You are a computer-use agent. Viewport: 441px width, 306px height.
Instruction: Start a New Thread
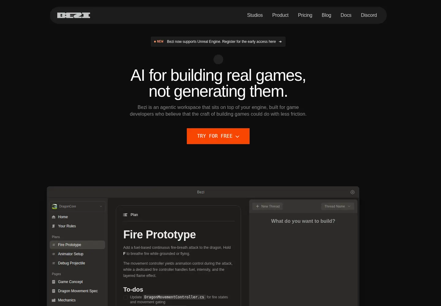click(268, 206)
